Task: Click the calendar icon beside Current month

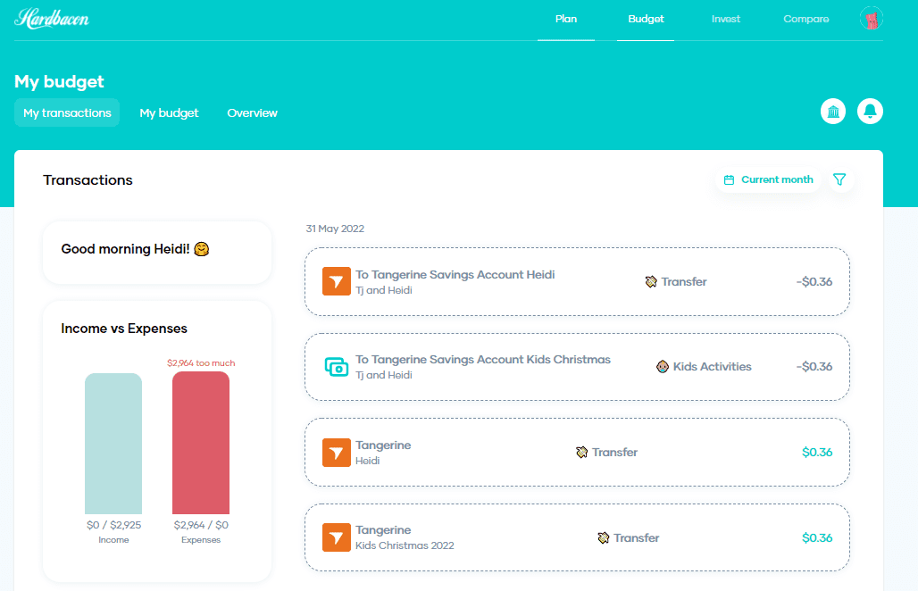Action: click(x=729, y=179)
